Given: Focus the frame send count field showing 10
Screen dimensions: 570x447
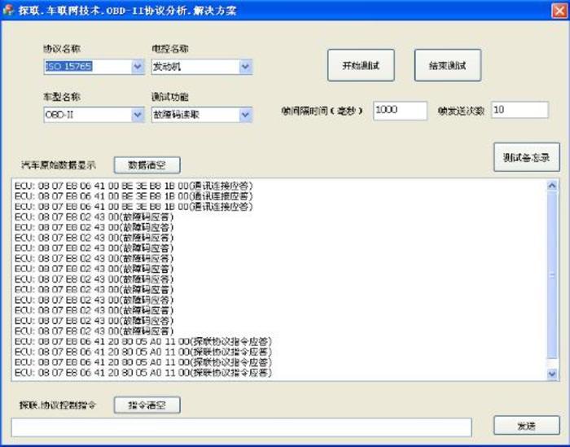Looking at the screenshot, I should pos(520,110).
